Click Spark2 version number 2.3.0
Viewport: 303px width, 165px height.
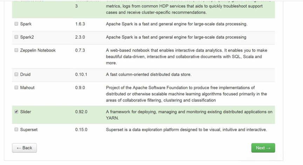pos(80,37)
